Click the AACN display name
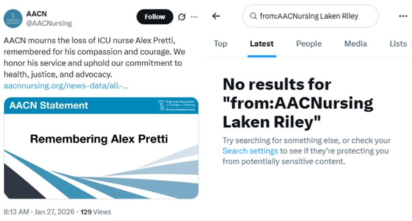This screenshot has width=412, height=221. click(x=36, y=14)
